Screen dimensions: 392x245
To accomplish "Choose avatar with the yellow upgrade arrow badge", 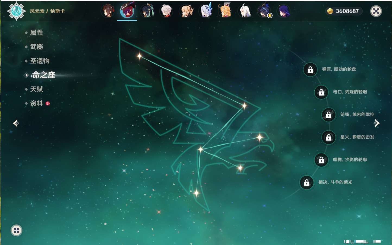I will pyautogui.click(x=264, y=11).
